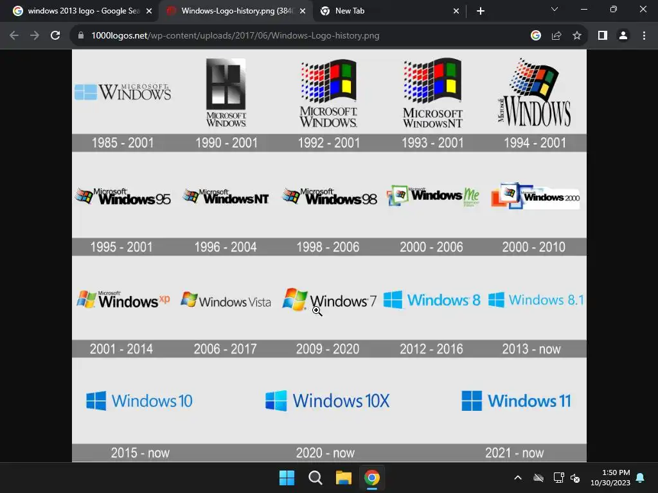
Task: Open the Chrome profile menu
Action: [623, 36]
